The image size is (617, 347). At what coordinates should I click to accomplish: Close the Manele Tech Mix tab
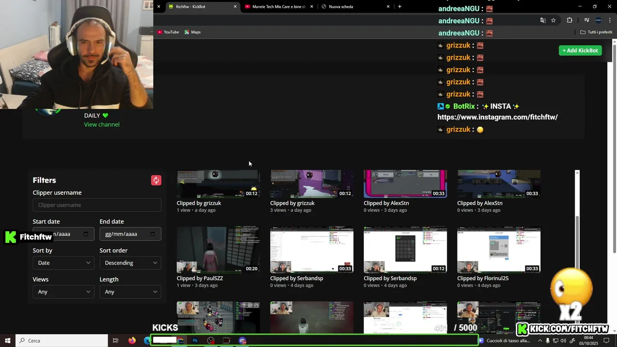pos(312,7)
